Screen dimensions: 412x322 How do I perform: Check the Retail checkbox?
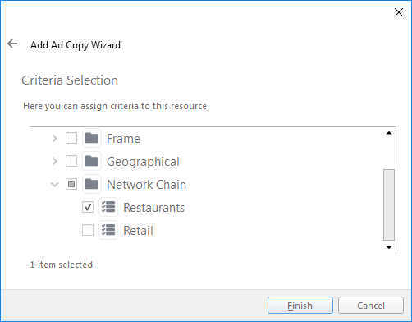click(x=88, y=230)
